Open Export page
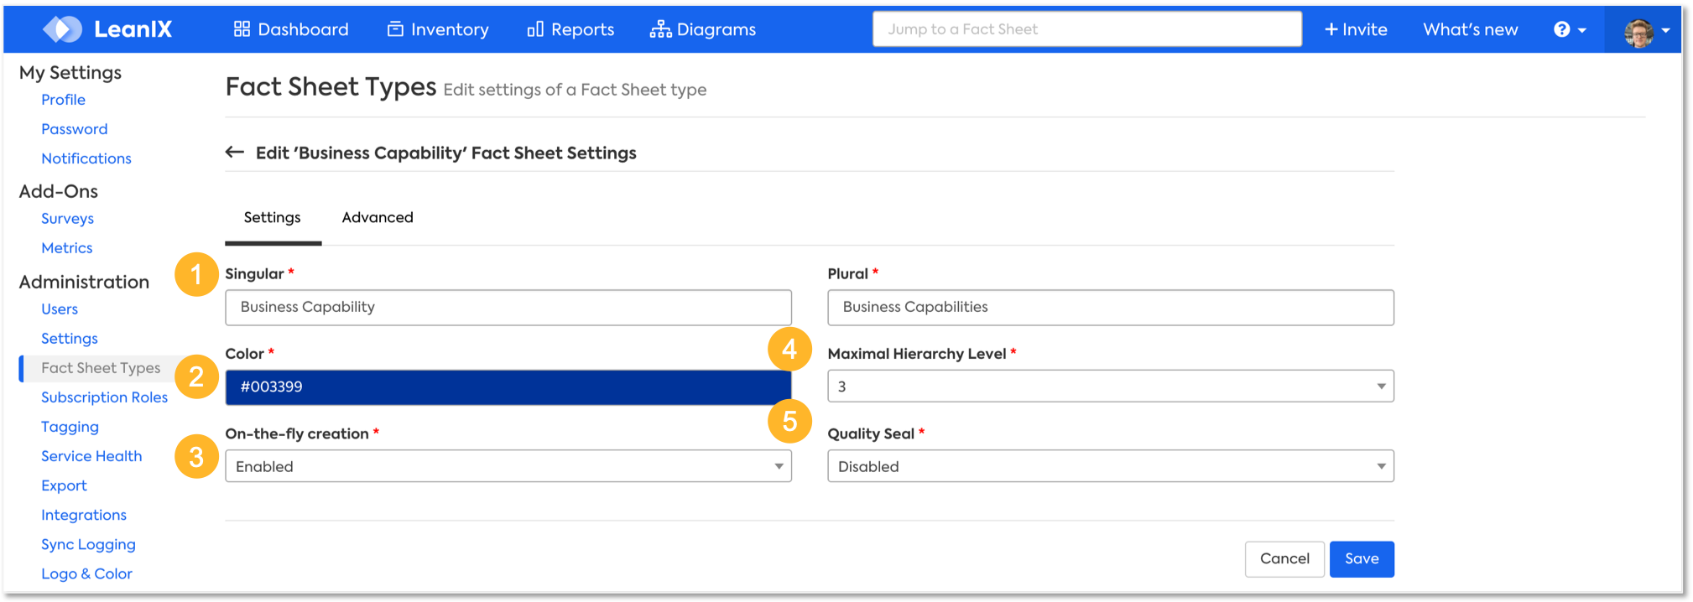 pos(64,485)
